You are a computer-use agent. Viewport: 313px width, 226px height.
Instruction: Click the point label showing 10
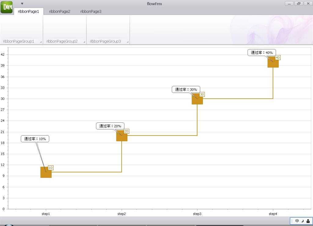(51, 168)
